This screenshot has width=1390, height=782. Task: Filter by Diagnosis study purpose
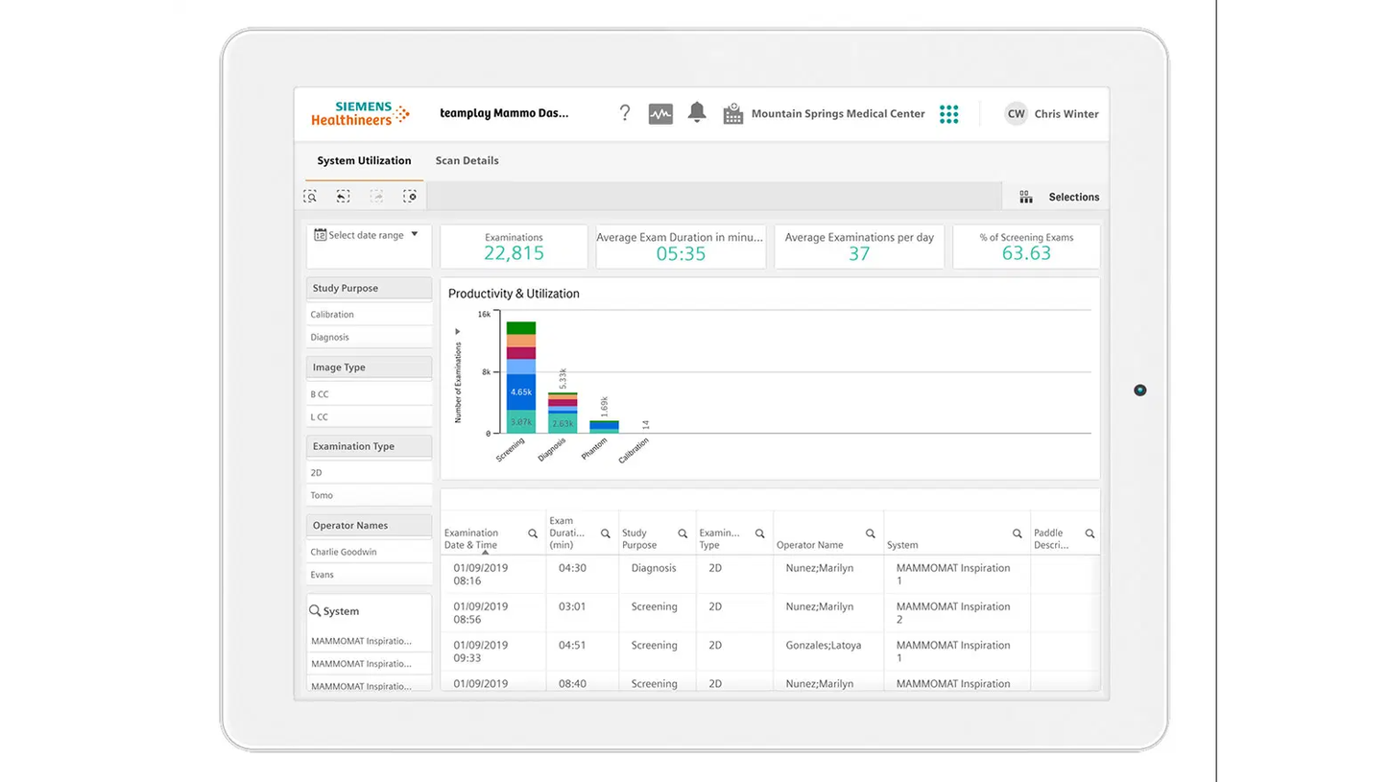tap(330, 338)
